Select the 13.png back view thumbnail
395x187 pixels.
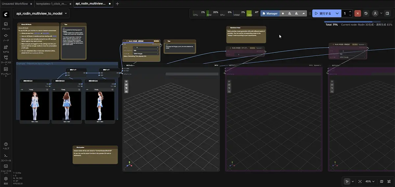[x=67, y=105]
